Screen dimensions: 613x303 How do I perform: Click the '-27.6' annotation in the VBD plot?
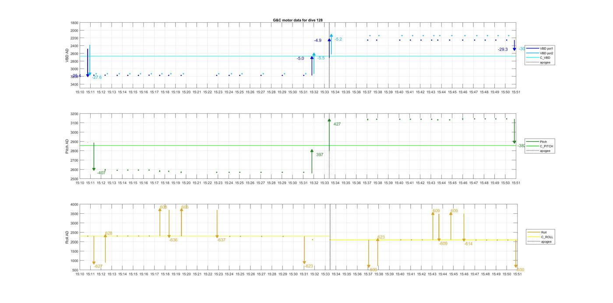tap(97, 77)
